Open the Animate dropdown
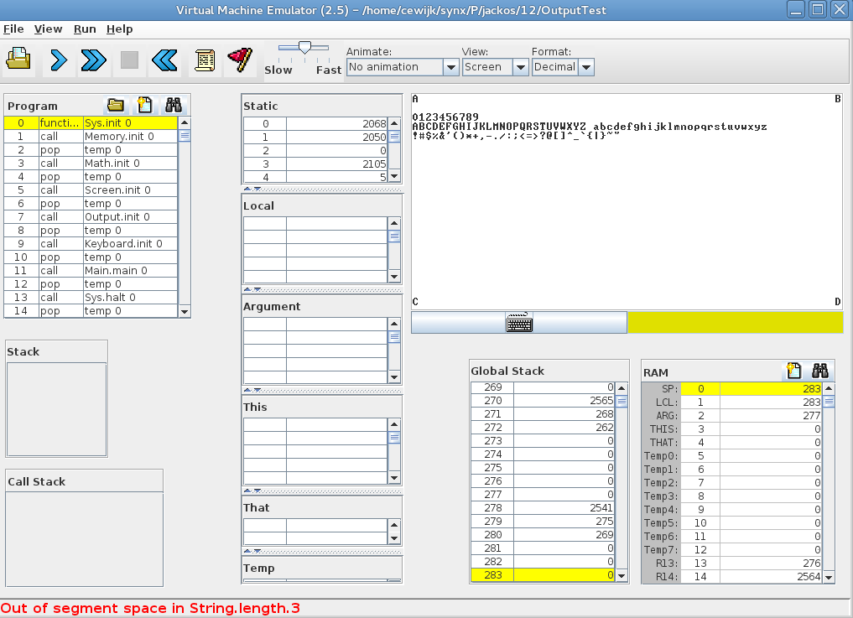853x618 pixels. (x=450, y=67)
